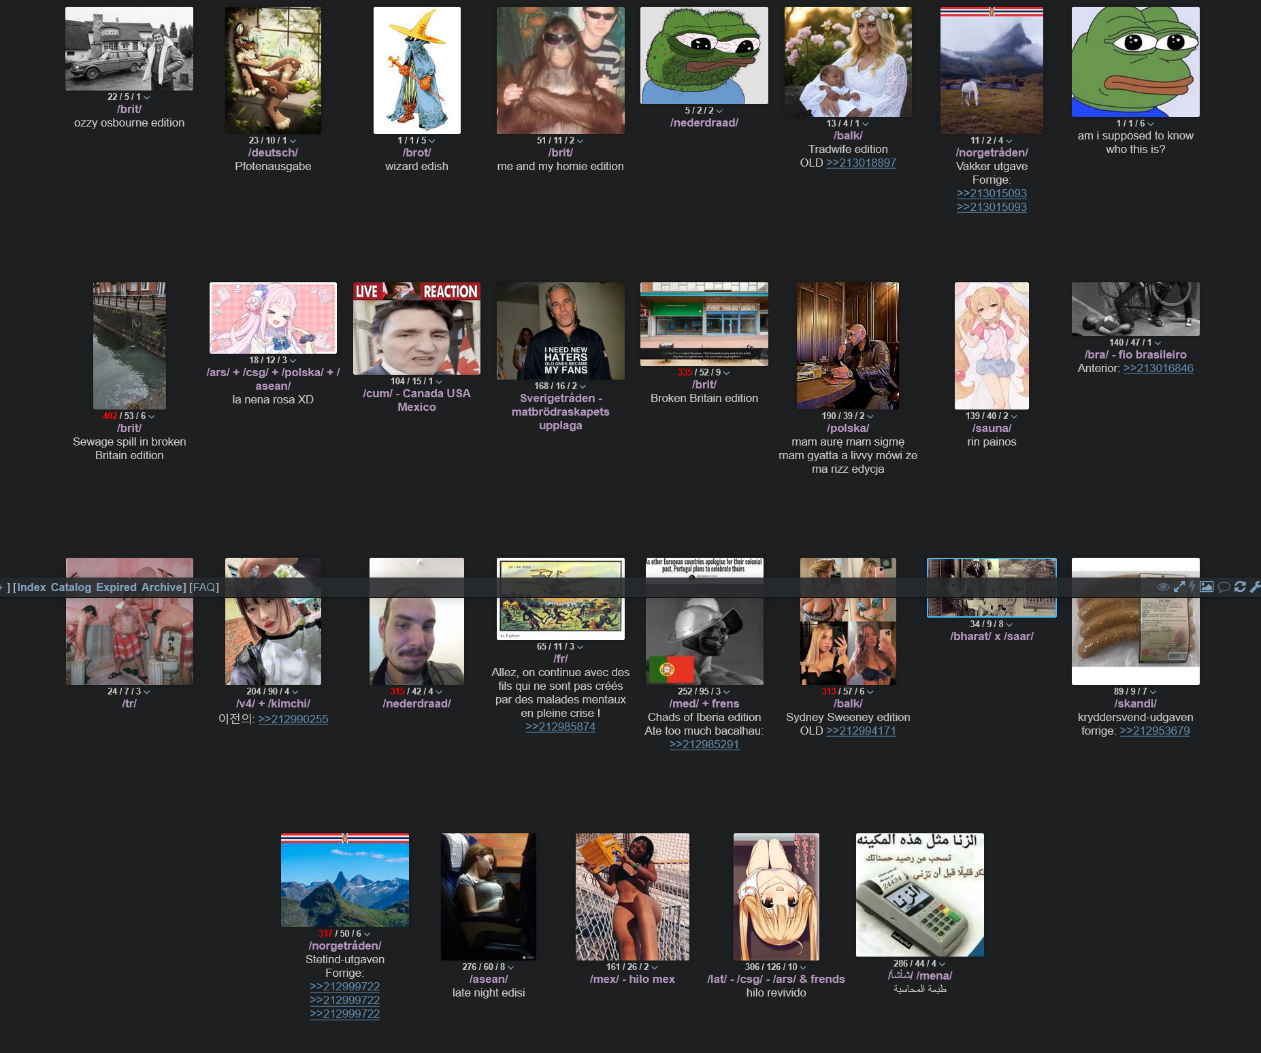This screenshot has width=1261, height=1053.
Task: Open the wizard edish thumbnail
Action: tap(416, 70)
